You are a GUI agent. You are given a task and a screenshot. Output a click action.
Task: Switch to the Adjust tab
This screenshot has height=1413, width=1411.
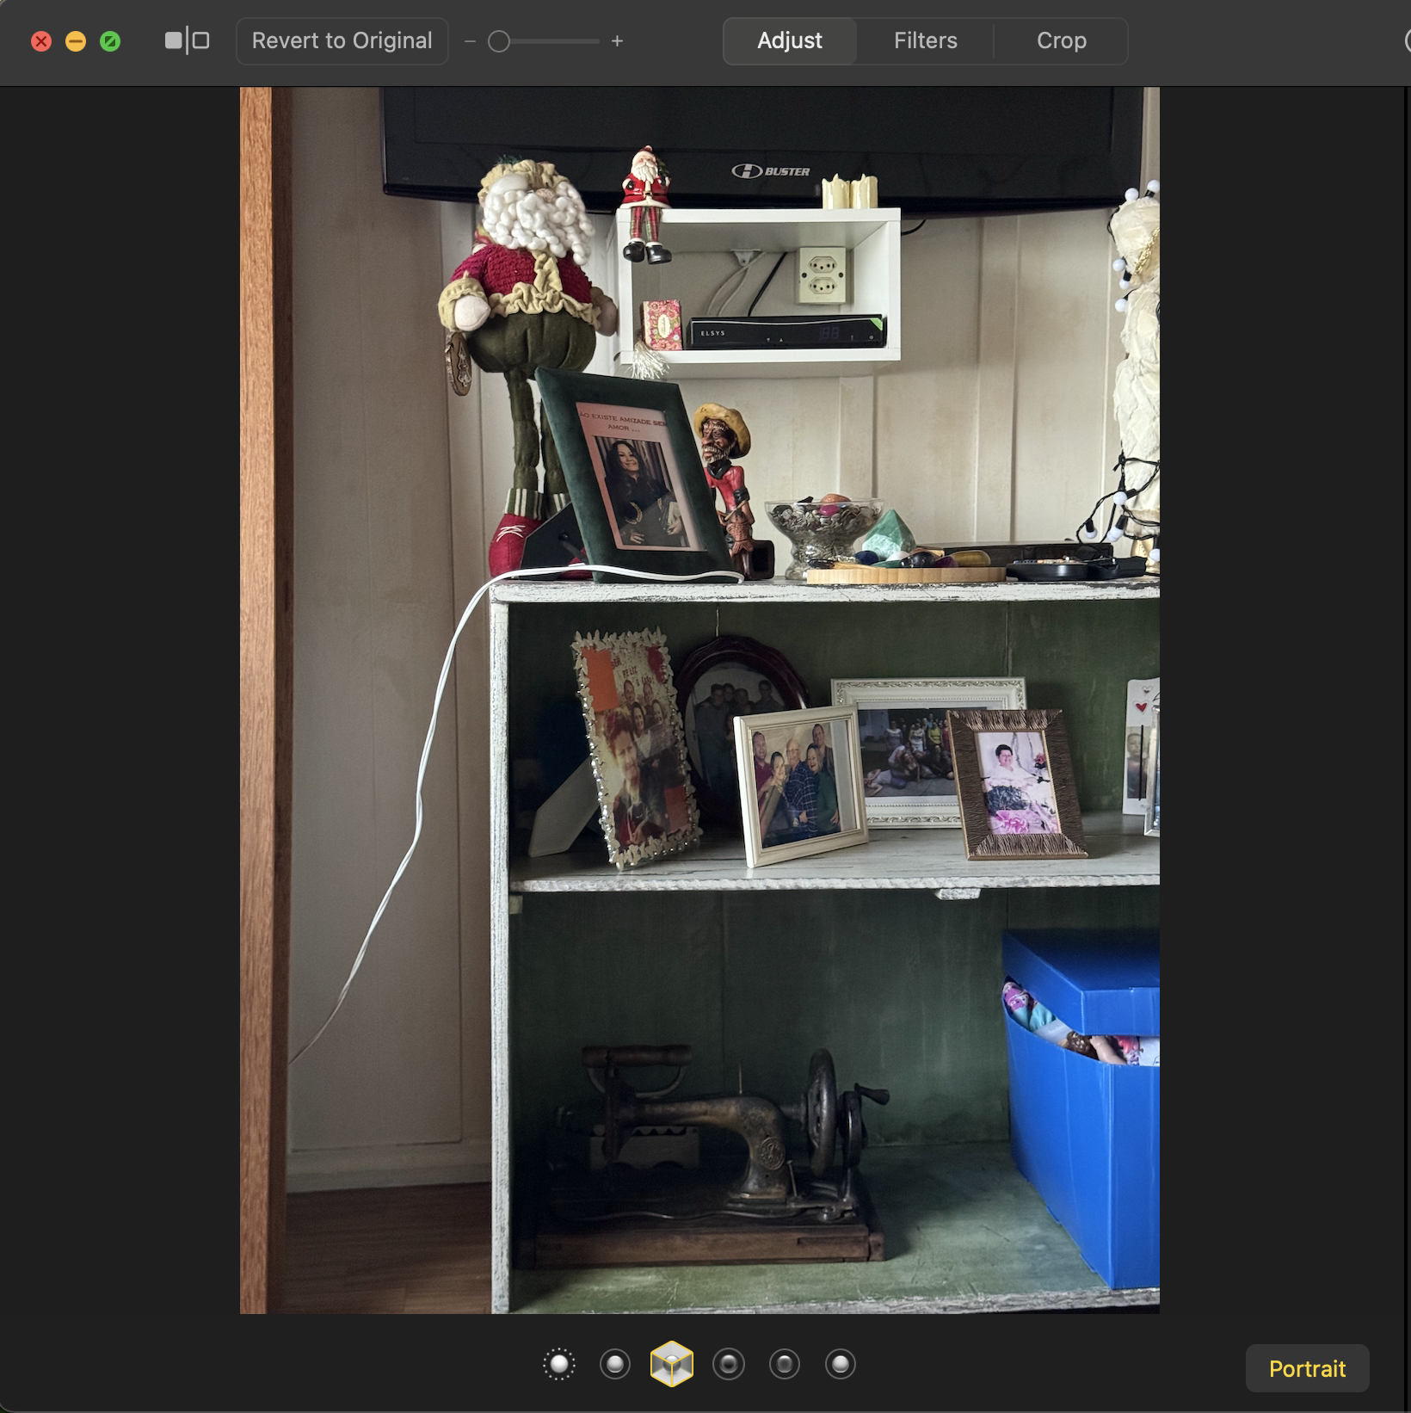point(790,40)
